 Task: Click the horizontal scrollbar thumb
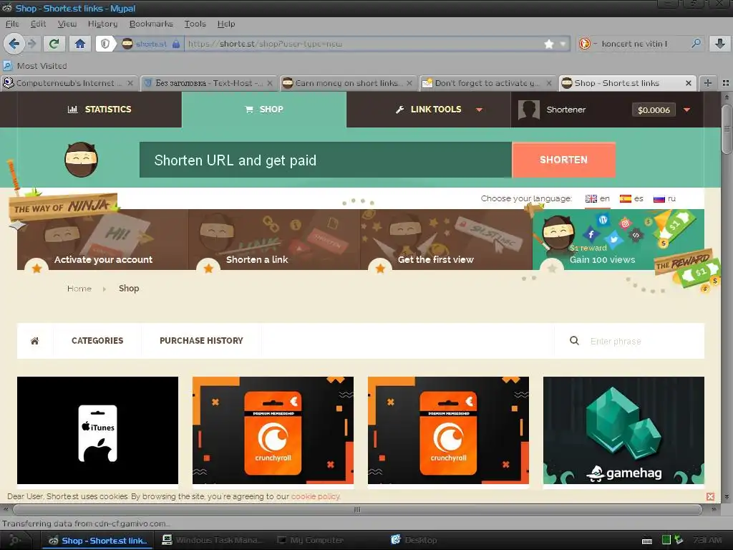tap(357, 510)
